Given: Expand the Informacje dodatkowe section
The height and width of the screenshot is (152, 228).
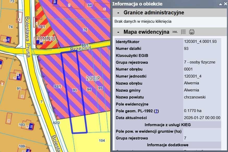Looking at the screenshot, I should click(x=168, y=145).
